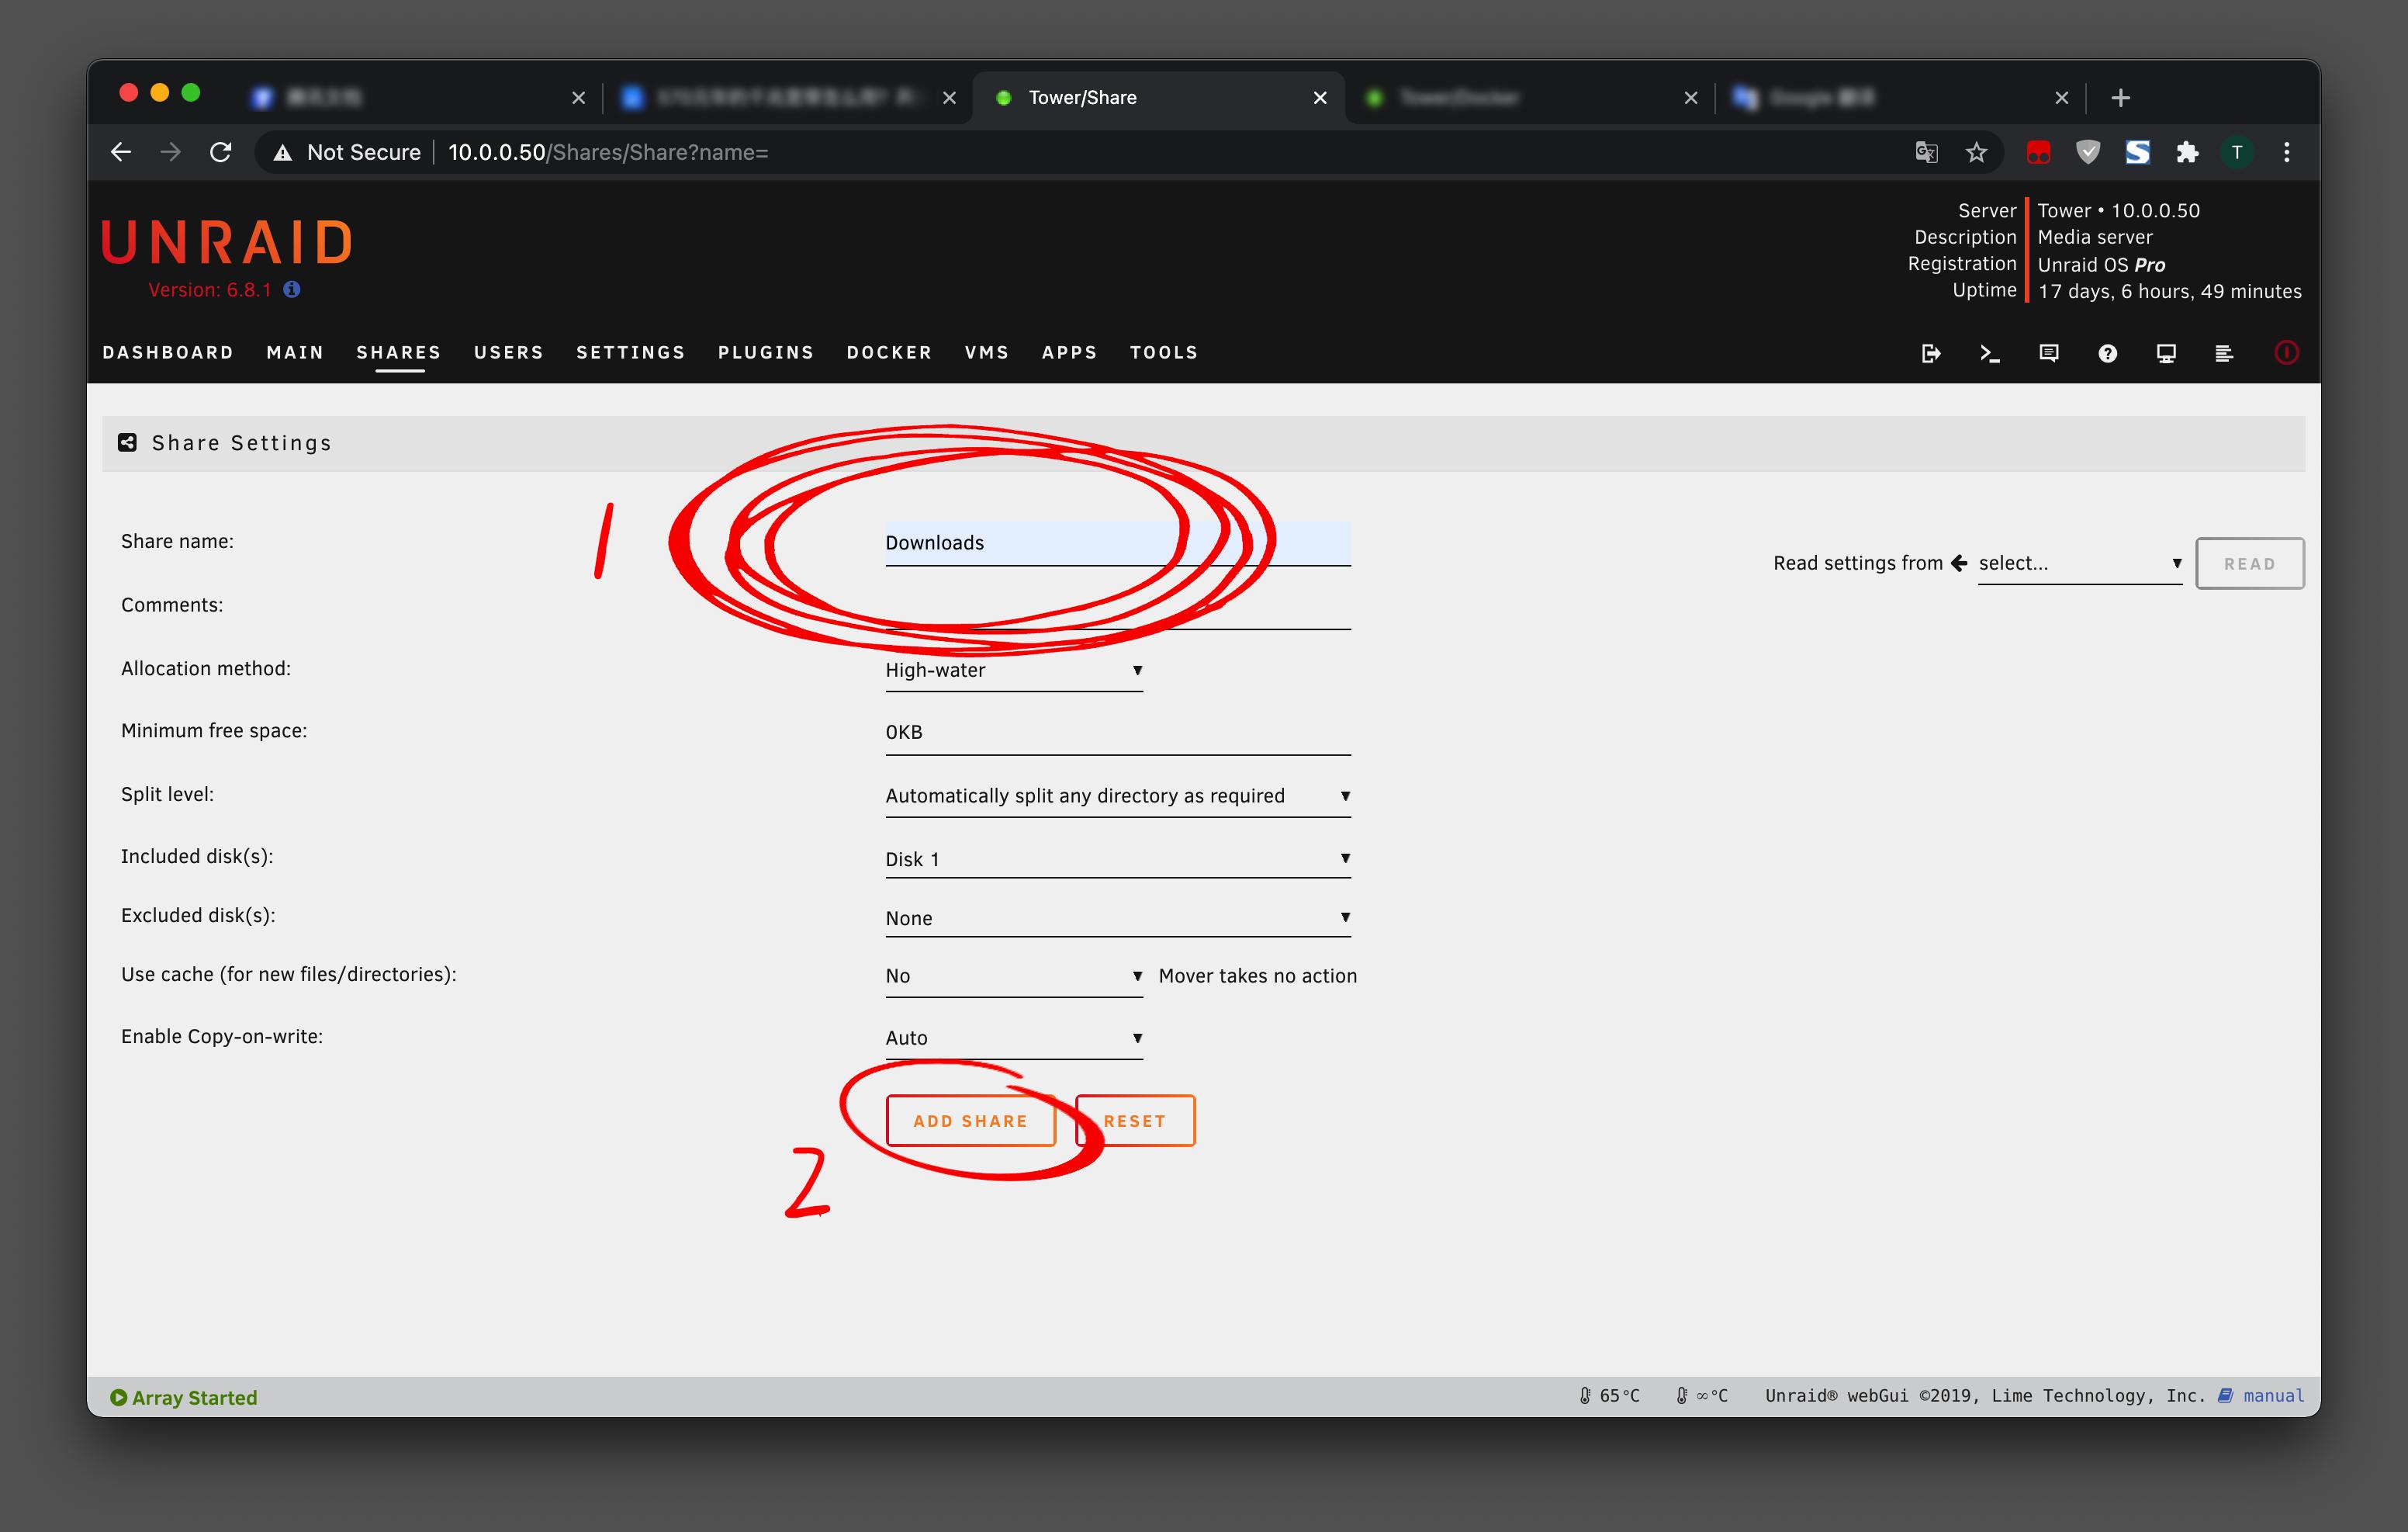Open the manual link in footer

2272,1396
